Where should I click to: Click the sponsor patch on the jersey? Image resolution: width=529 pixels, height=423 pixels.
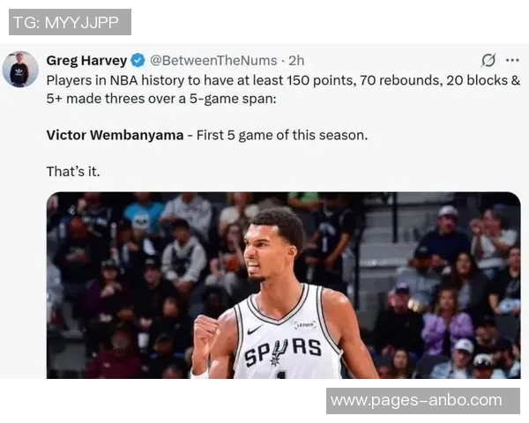(305, 324)
